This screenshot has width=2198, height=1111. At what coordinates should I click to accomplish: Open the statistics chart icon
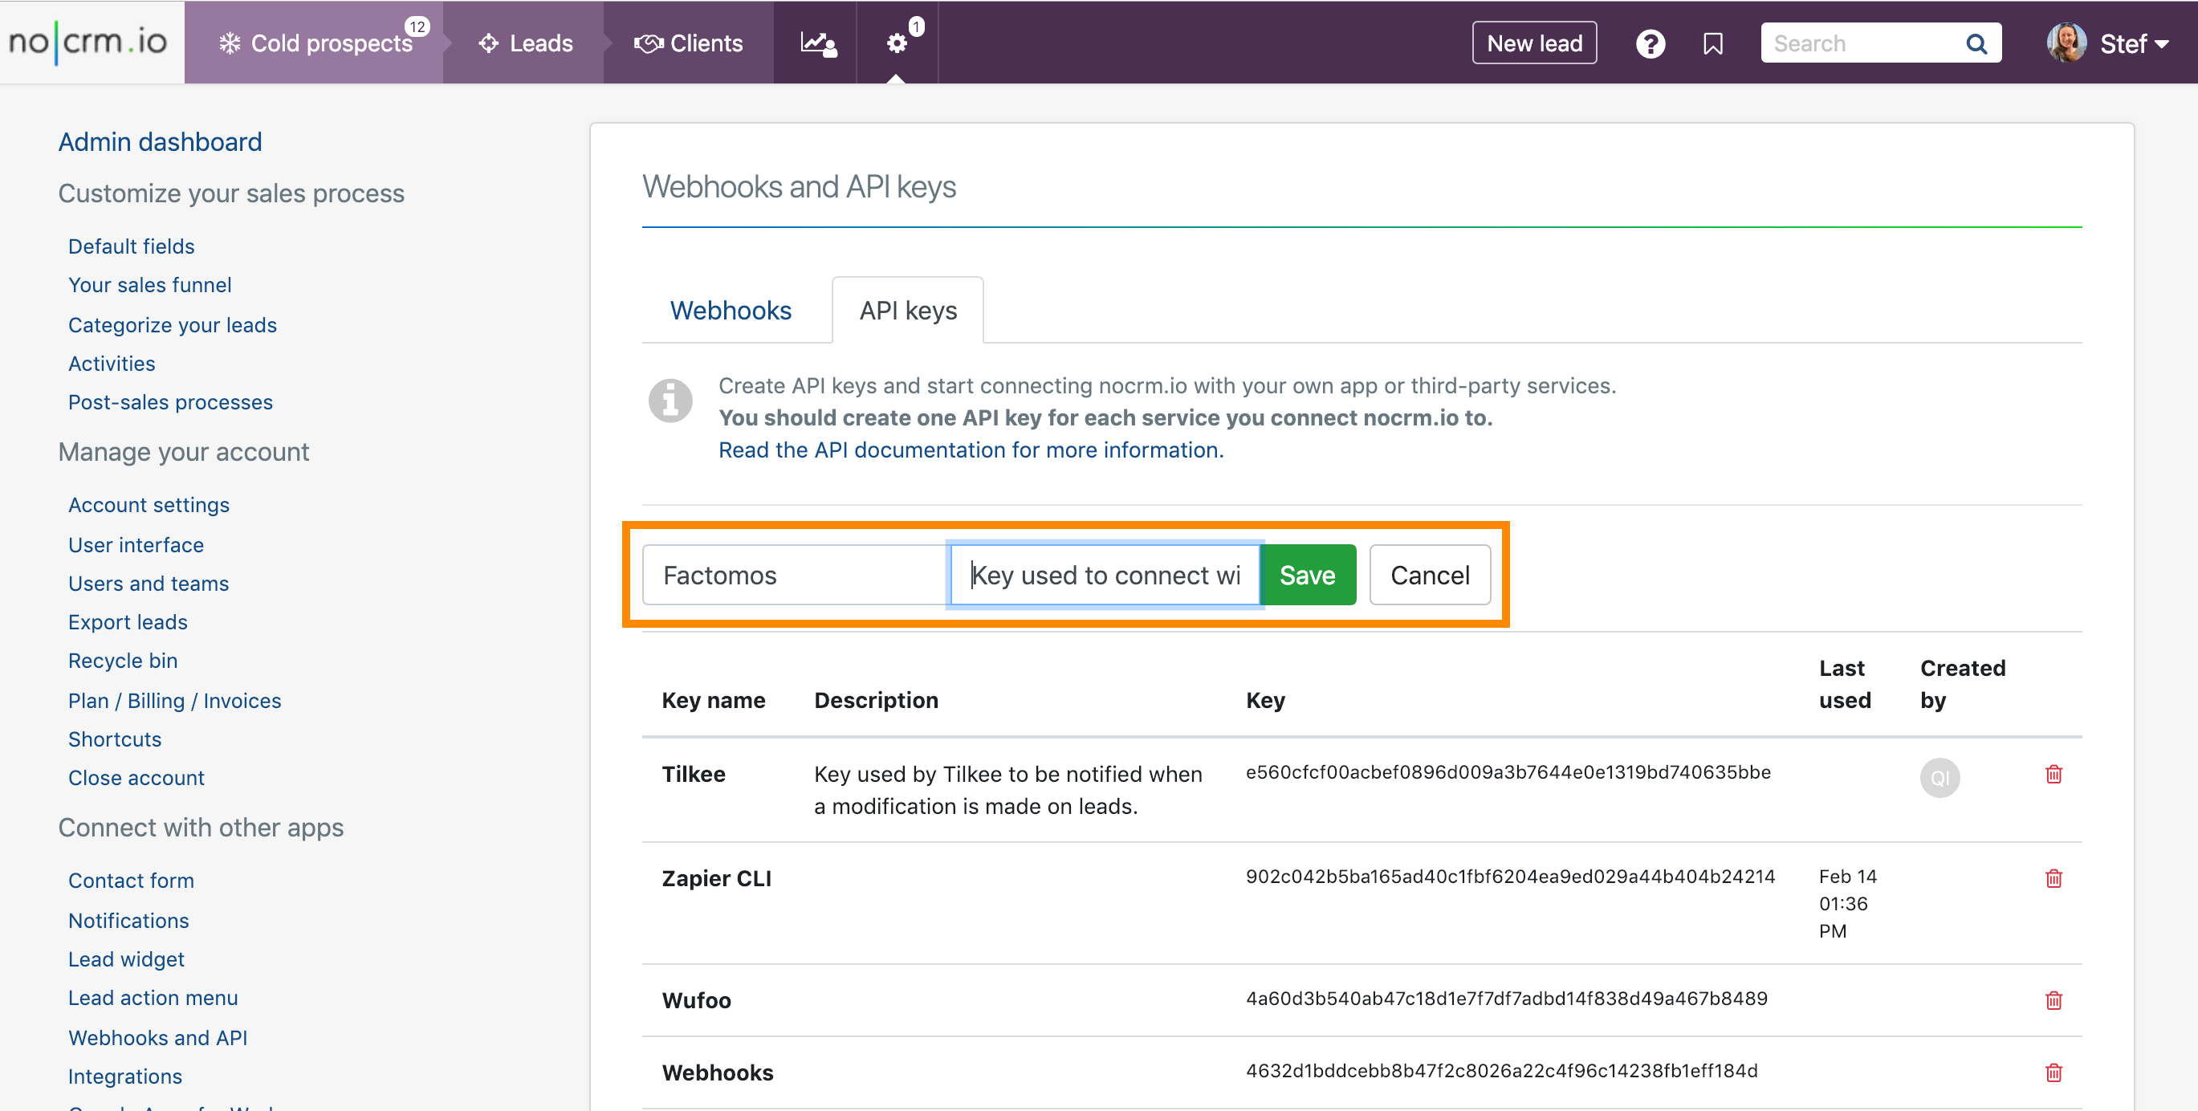pos(817,43)
